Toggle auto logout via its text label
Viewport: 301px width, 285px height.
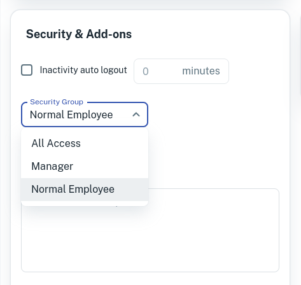83,70
